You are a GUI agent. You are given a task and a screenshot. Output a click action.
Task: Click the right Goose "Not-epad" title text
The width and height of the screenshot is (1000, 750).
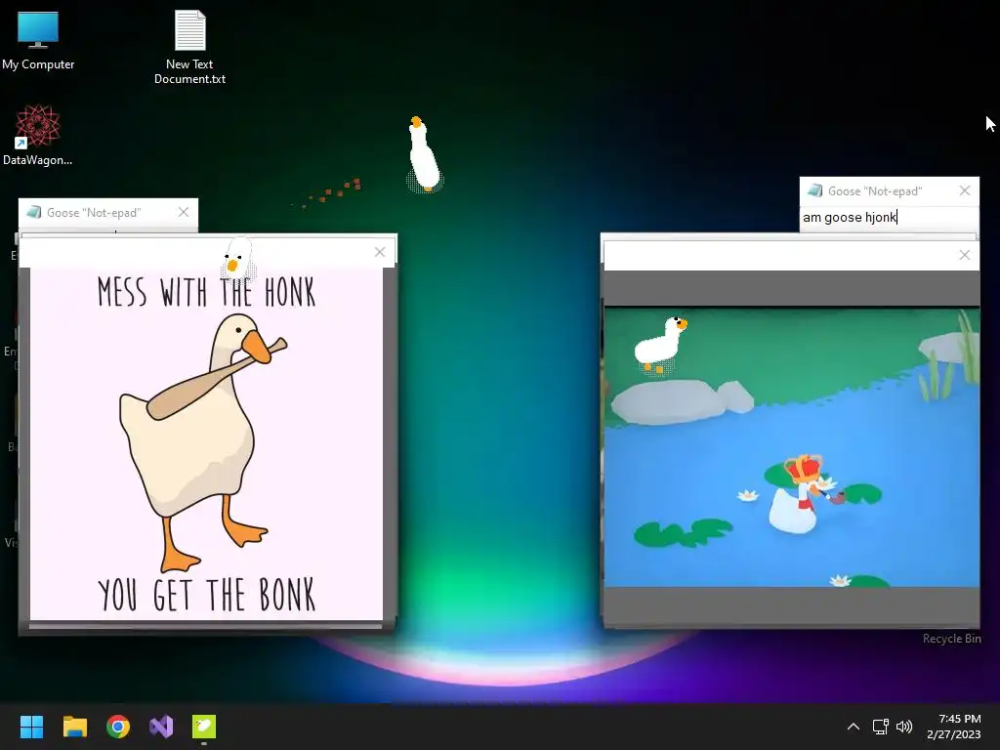pyautogui.click(x=875, y=190)
